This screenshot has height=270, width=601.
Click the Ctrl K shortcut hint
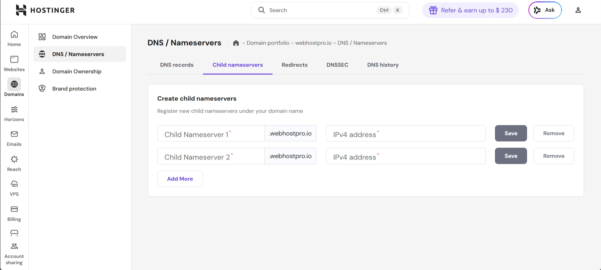390,10
